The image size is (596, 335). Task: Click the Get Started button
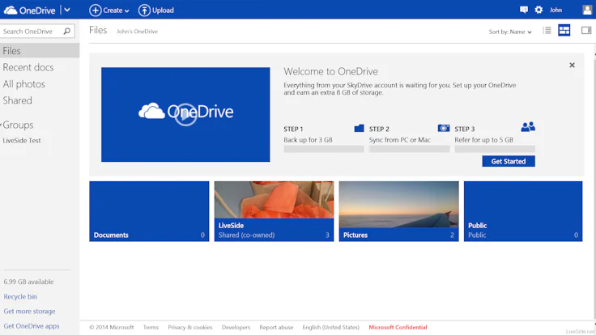click(x=509, y=161)
